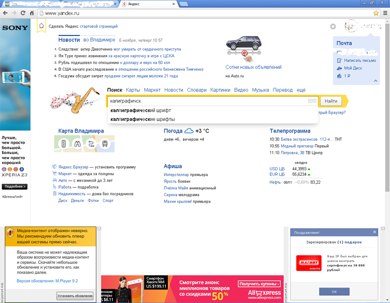
Task: Open Версия обновления M.Player 9.2 link
Action: click(47, 281)
